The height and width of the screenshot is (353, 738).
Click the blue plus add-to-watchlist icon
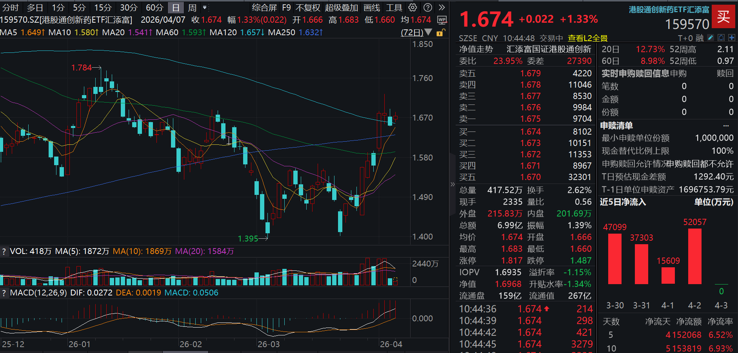[732, 38]
